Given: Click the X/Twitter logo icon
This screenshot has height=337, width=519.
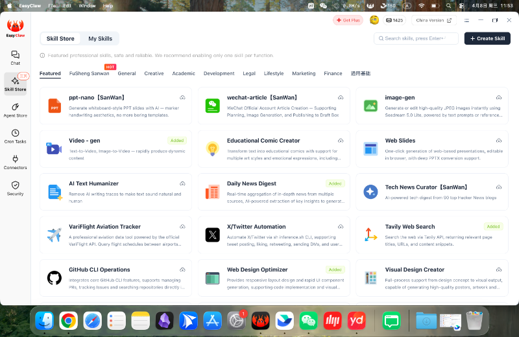Looking at the screenshot, I should [213, 235].
